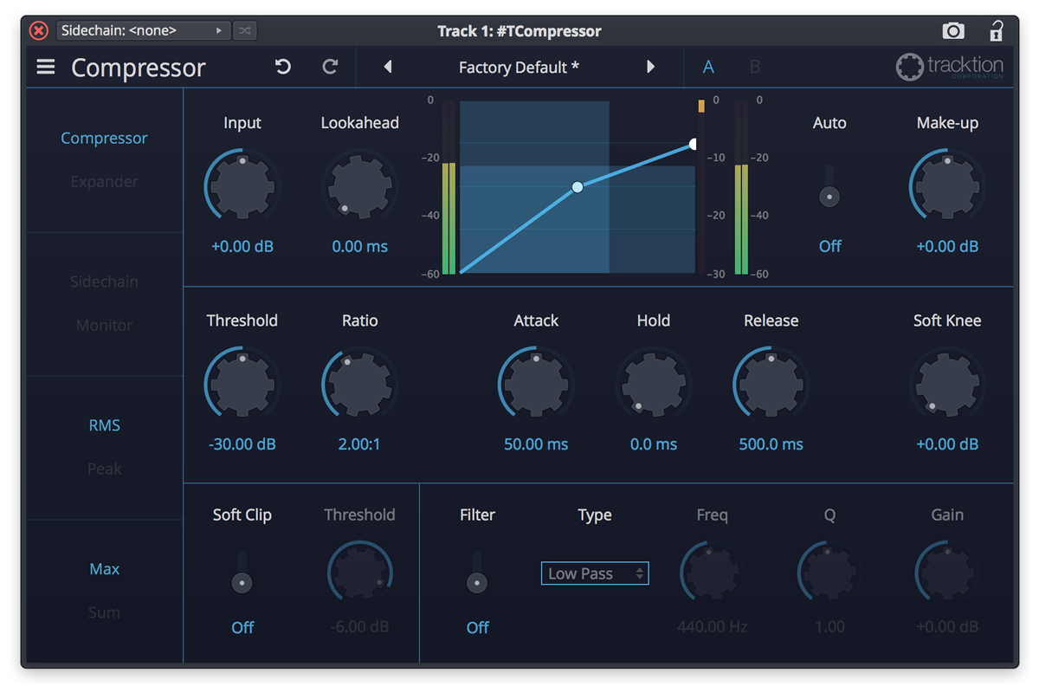1039x693 pixels.
Task: Select preset bank B
Action: pos(753,66)
